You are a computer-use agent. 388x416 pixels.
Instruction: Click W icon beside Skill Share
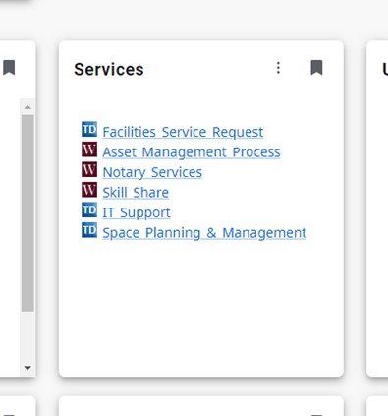(89, 190)
